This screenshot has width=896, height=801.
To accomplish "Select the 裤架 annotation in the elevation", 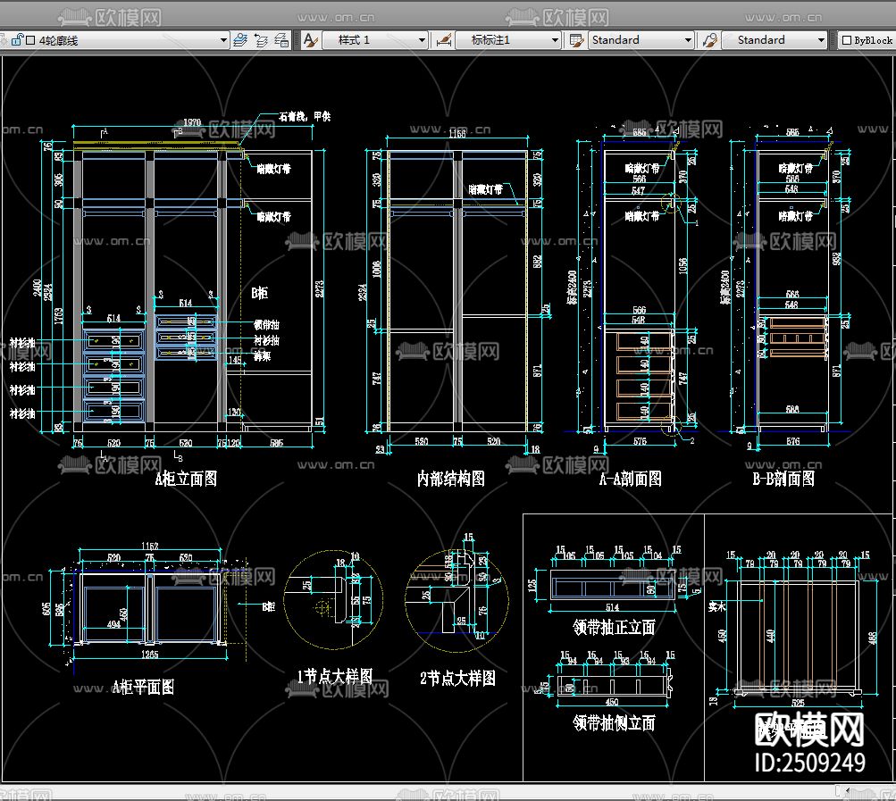I will (263, 356).
